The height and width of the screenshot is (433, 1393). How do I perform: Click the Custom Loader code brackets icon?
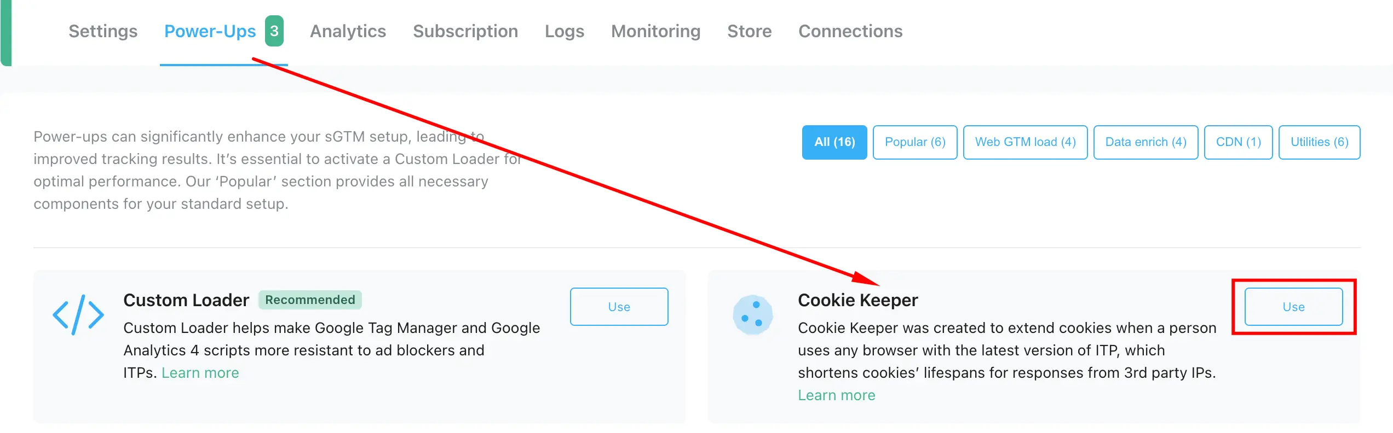(78, 314)
